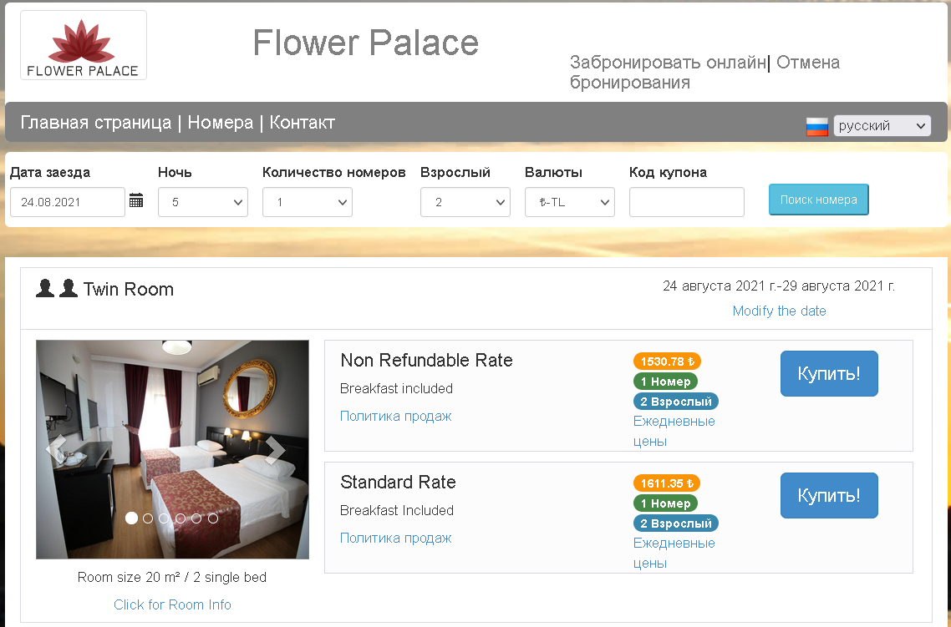View Ежедневные цены for Non Refundable Rate
951x627 pixels.
pyautogui.click(x=674, y=431)
